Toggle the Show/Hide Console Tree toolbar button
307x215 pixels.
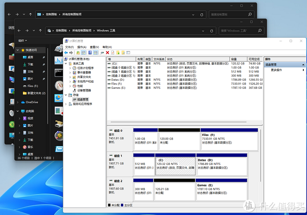pyautogui.click(x=83, y=53)
